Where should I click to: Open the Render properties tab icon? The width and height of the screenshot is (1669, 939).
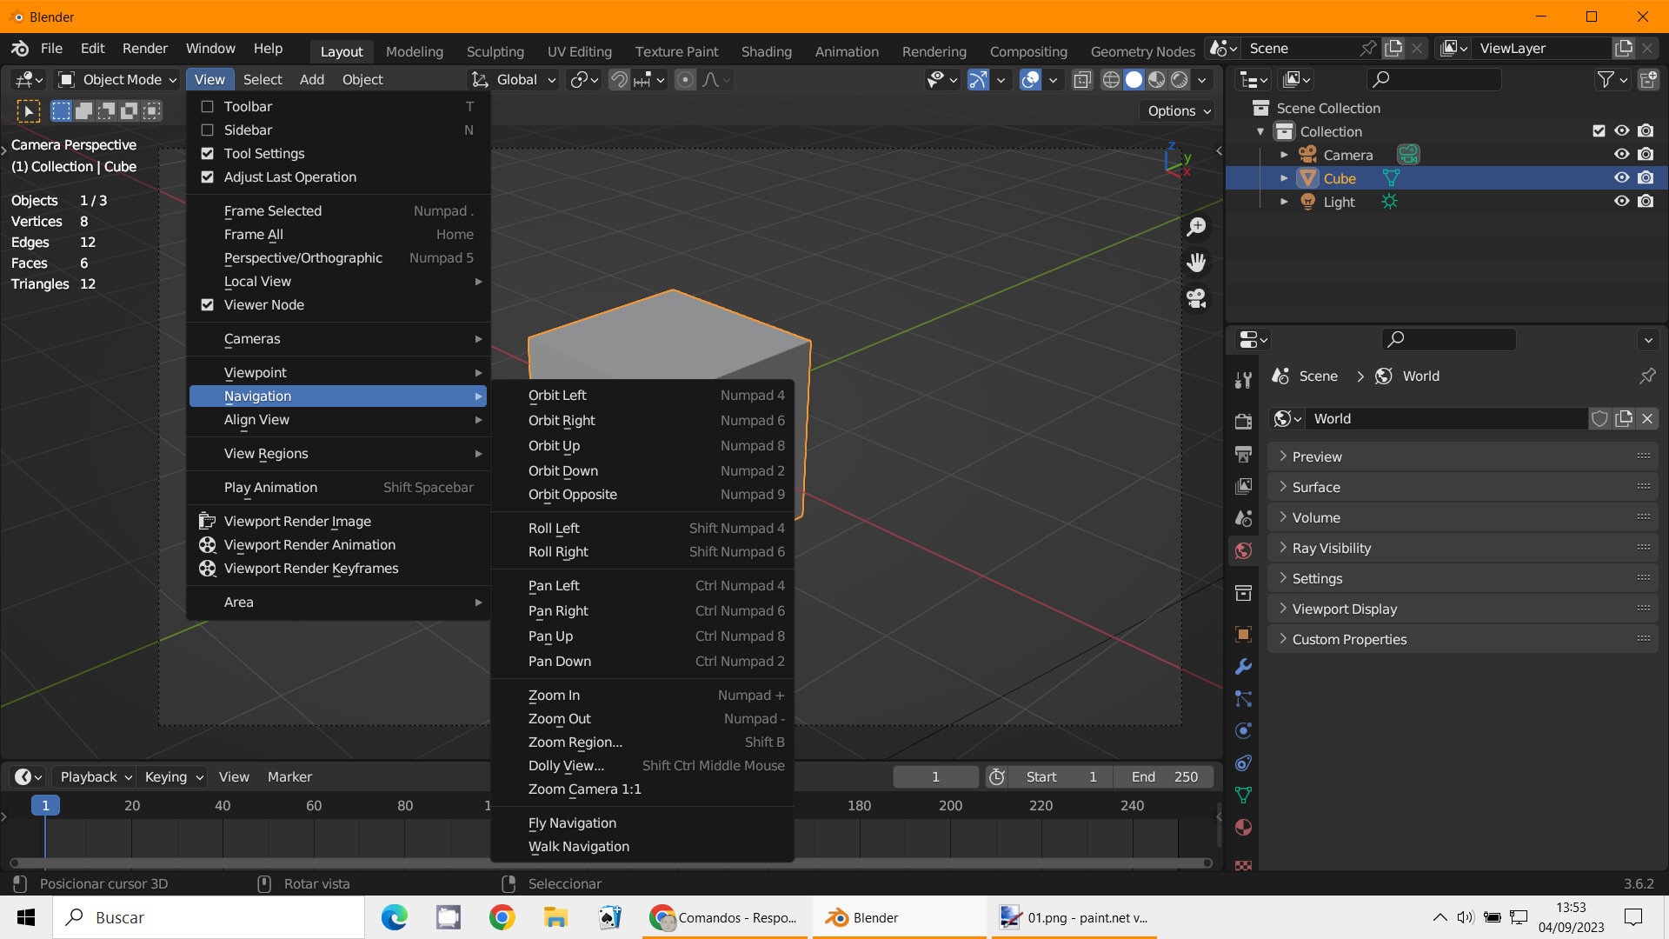(x=1243, y=422)
